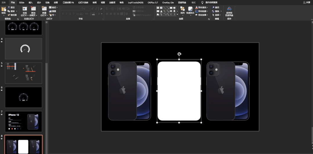Open the Paste options dropdown arrow
Image resolution: width=313 pixels, height=154 pixels.
tap(3, 15)
